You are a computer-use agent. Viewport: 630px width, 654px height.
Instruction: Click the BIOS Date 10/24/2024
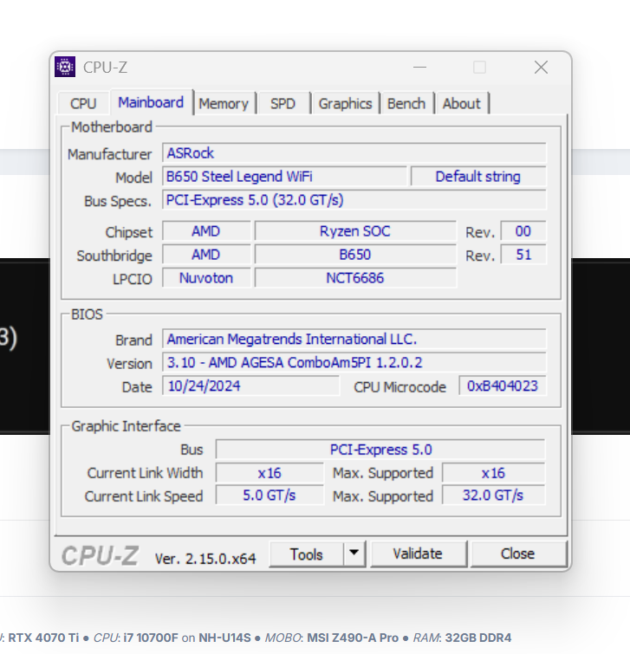click(250, 385)
